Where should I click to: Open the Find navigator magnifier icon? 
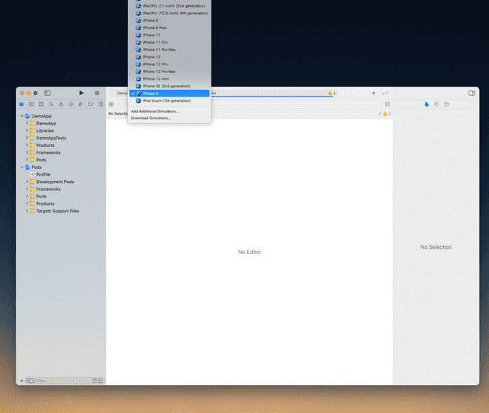51,104
